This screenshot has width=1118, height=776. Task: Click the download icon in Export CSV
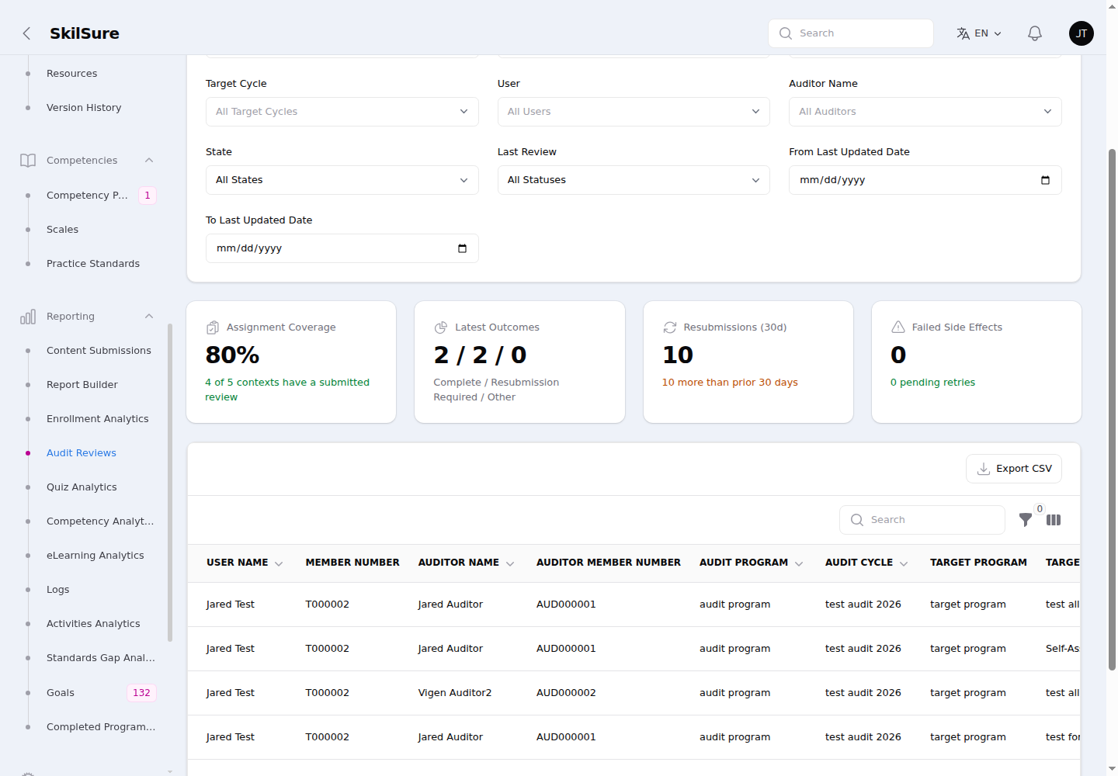[984, 469]
